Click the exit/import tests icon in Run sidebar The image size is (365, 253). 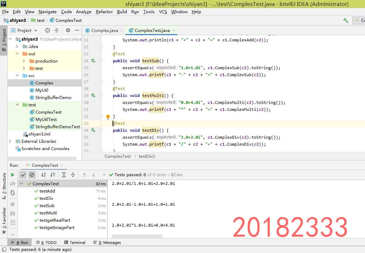tap(13, 222)
